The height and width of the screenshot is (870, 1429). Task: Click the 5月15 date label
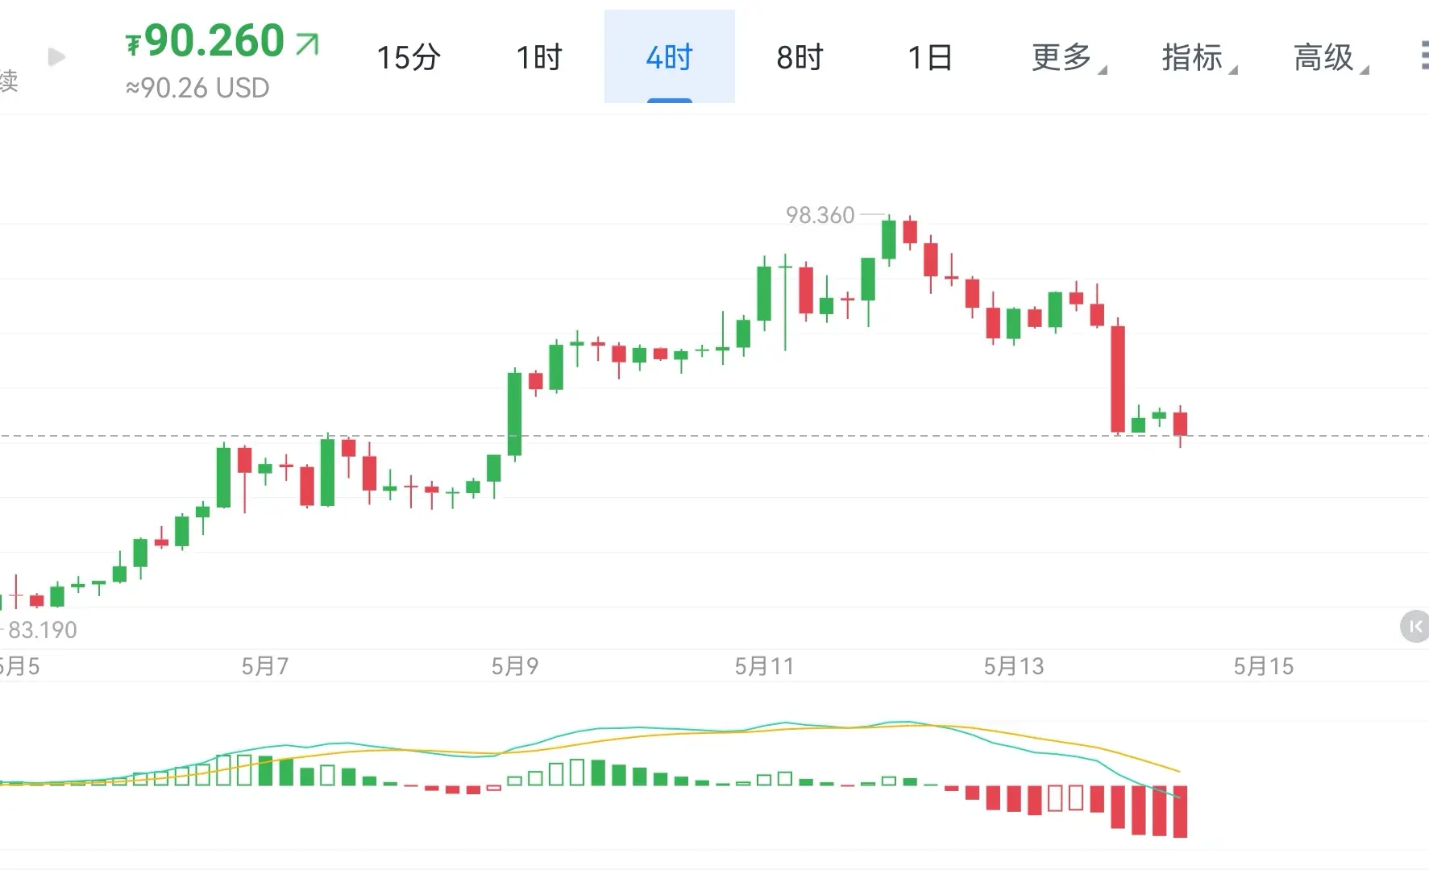(x=1264, y=666)
